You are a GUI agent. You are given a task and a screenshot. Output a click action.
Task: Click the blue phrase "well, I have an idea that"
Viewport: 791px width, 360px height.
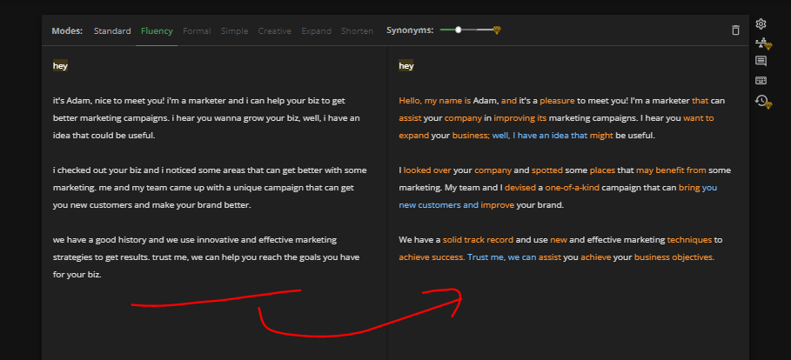[x=540, y=136]
